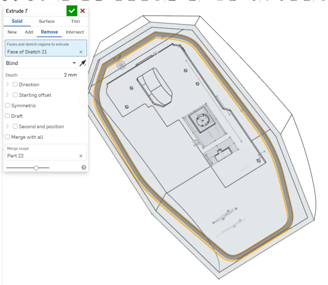328x285 pixels.
Task: Expand the Second end position chevron
Action: point(8,127)
